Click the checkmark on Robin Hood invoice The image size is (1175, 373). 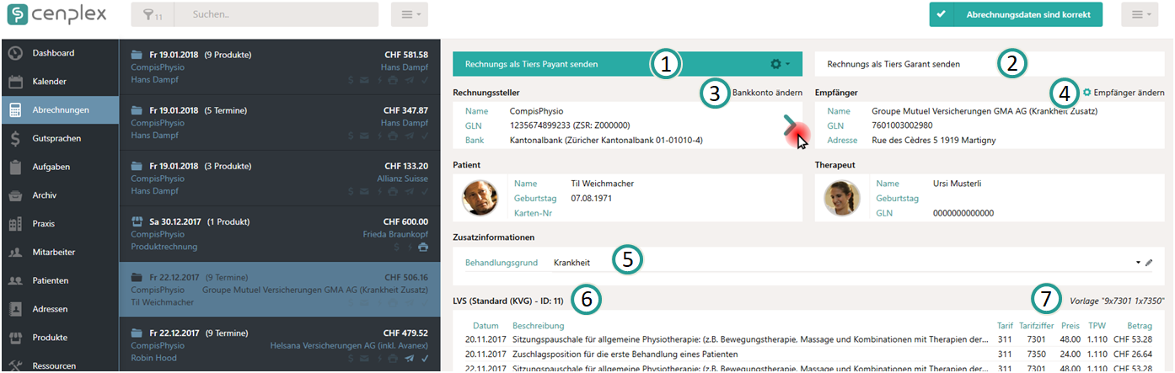click(424, 359)
